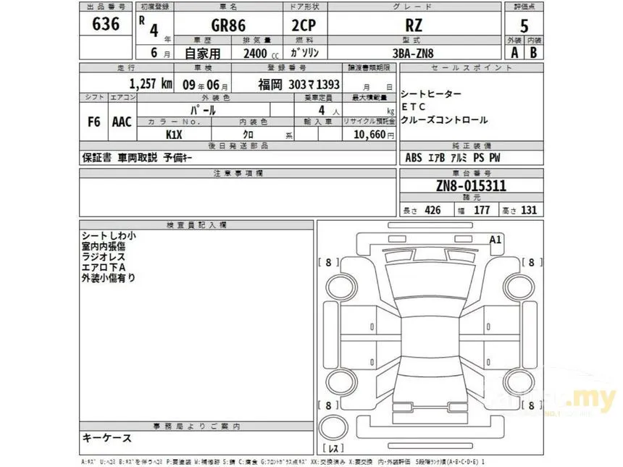Click the lot number 636 field

click(106, 24)
